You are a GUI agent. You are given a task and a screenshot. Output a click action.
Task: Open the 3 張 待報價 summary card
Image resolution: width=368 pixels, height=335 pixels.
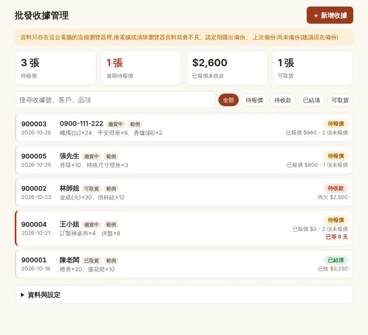pyautogui.click(x=56, y=68)
